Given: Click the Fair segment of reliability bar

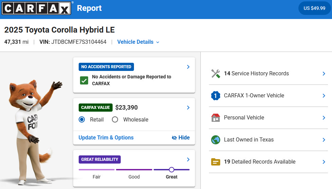Looking at the screenshot, I should coord(97,170).
